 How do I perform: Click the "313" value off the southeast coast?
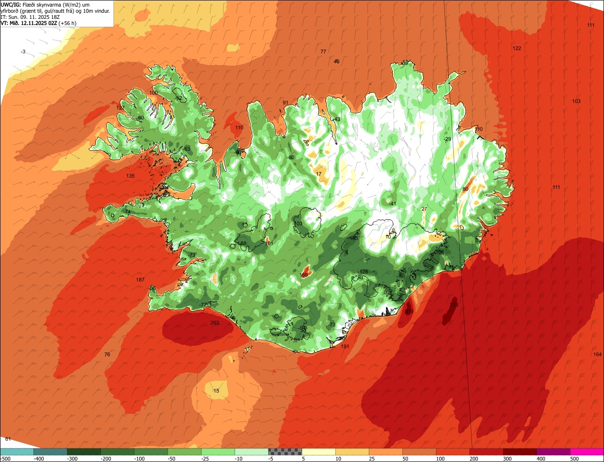point(454,305)
